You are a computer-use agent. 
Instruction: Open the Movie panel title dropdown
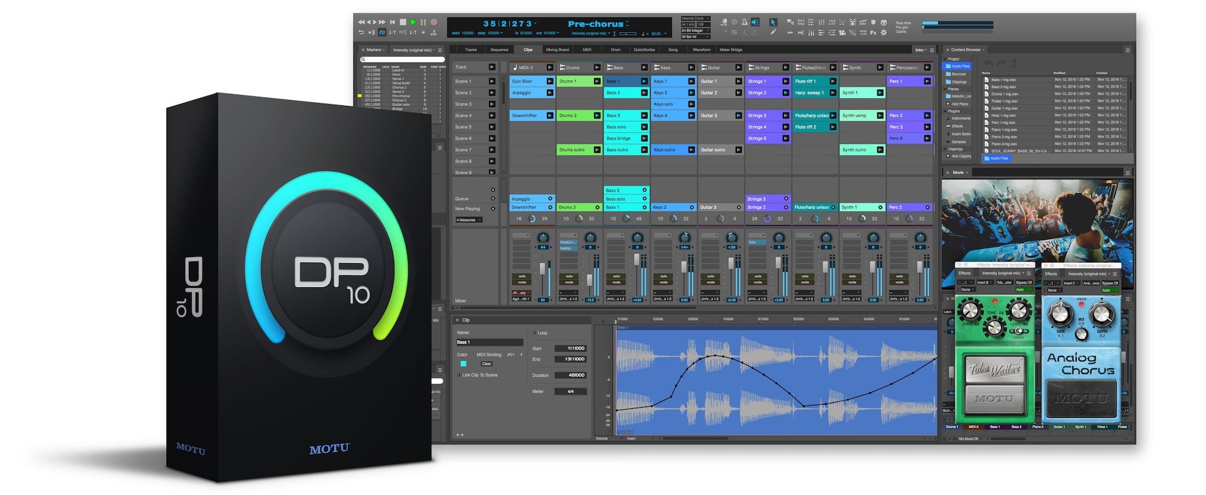coord(961,173)
